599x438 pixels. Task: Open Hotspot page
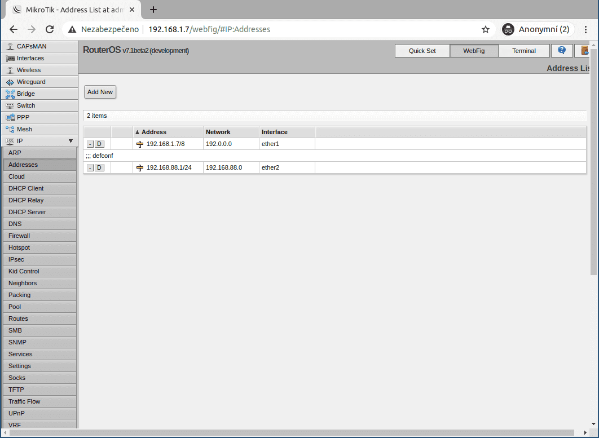(x=39, y=247)
